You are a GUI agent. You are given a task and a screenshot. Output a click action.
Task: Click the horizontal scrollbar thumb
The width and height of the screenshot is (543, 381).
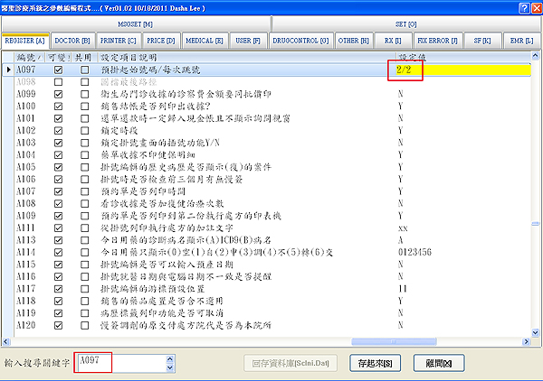pos(394,341)
